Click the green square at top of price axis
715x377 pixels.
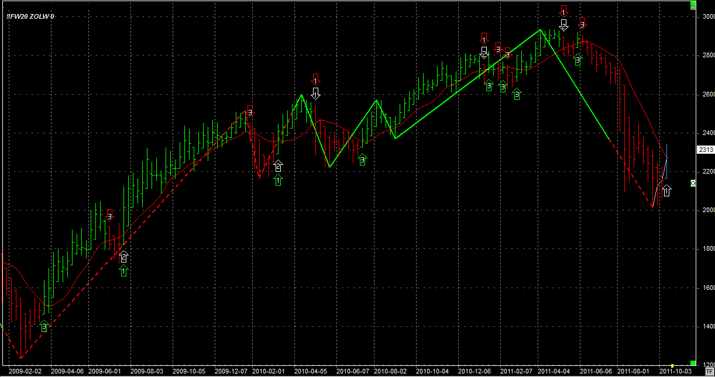[693, 7]
